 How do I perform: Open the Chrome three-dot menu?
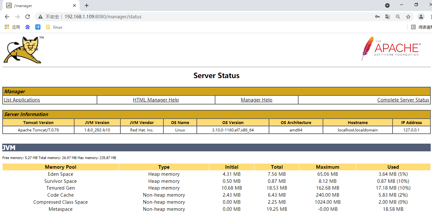[430, 17]
